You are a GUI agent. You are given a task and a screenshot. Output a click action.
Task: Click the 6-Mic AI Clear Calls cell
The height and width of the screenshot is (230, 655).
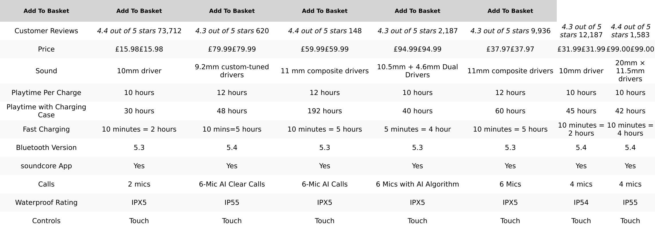pyautogui.click(x=232, y=184)
